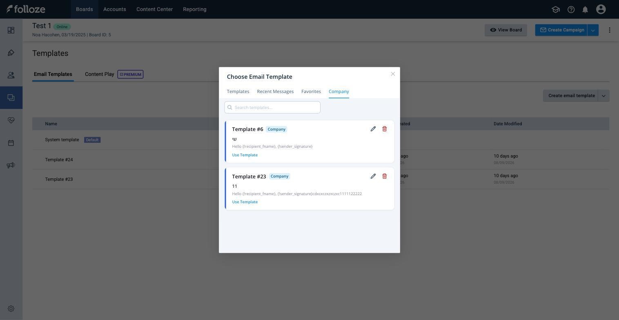Select Template #24 in the table

point(59,160)
